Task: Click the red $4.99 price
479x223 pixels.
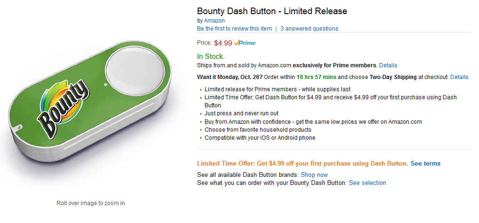Action: (x=223, y=43)
